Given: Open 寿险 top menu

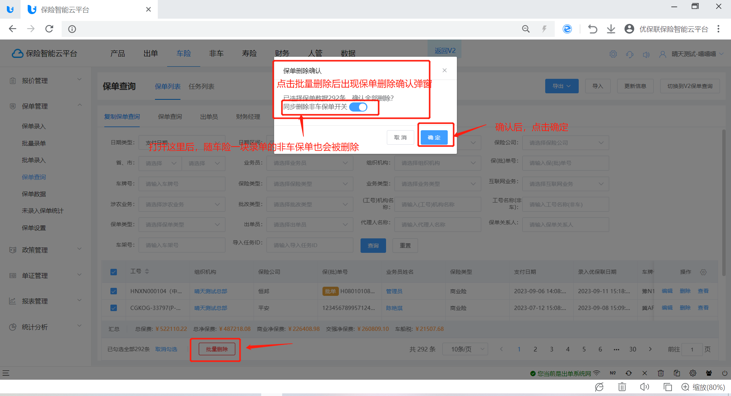Looking at the screenshot, I should click(x=249, y=53).
